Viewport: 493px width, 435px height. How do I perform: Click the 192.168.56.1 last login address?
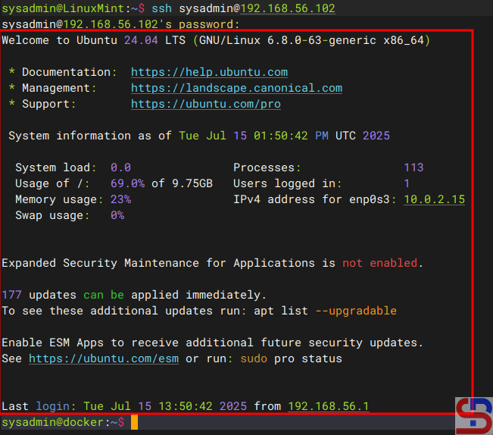328,406
